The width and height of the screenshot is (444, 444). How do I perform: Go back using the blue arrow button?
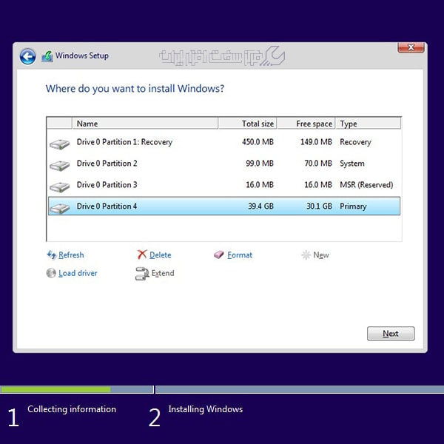tap(28, 57)
